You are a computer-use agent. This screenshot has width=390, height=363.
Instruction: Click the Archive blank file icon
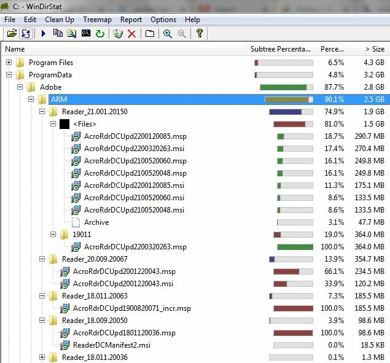point(76,222)
